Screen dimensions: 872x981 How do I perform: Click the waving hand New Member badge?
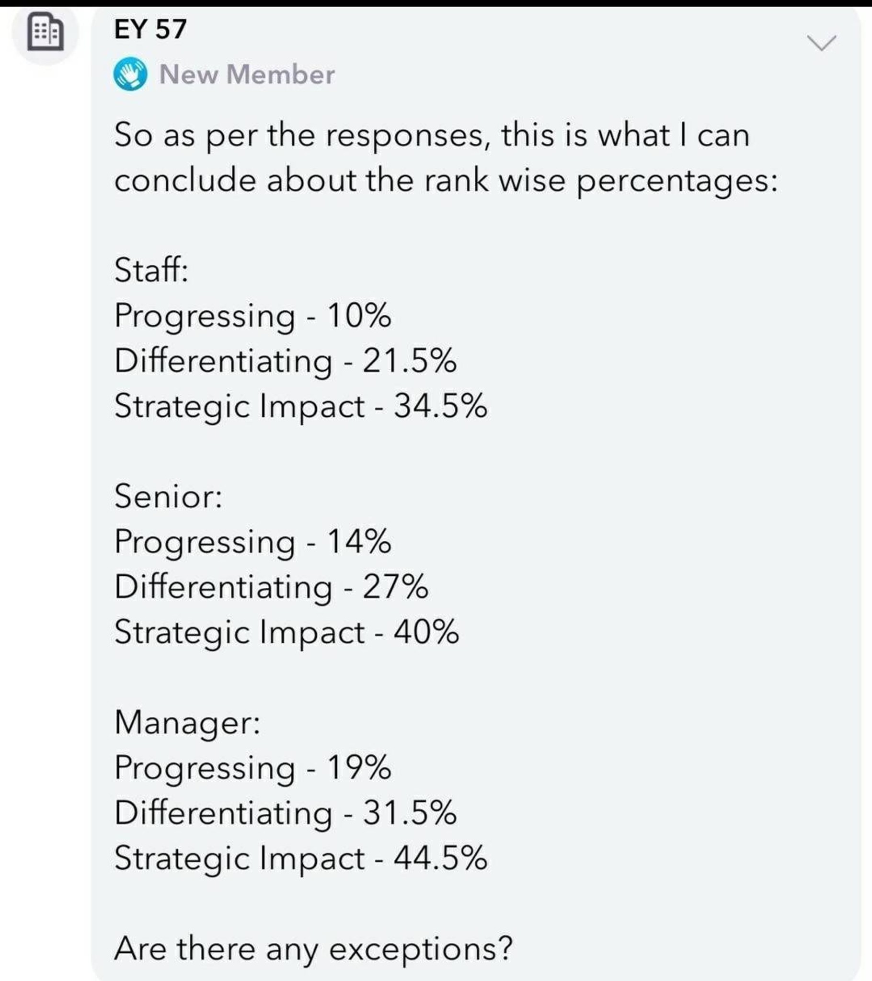tap(130, 74)
